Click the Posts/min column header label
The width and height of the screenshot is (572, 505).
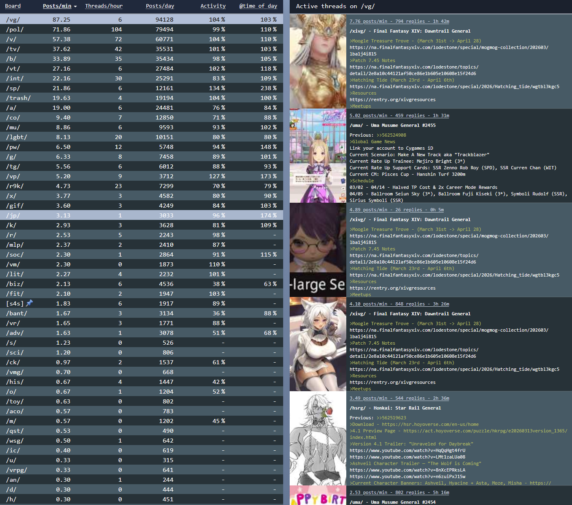[x=57, y=6]
